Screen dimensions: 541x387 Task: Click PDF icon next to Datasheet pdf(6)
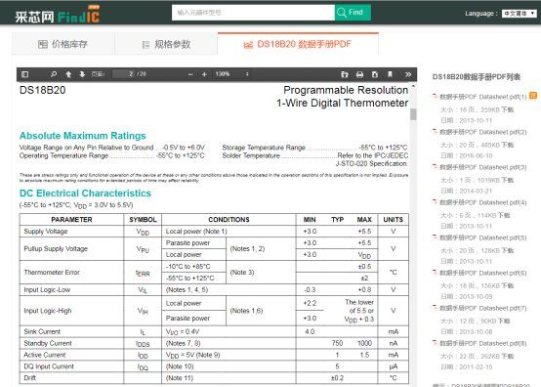pos(436,272)
